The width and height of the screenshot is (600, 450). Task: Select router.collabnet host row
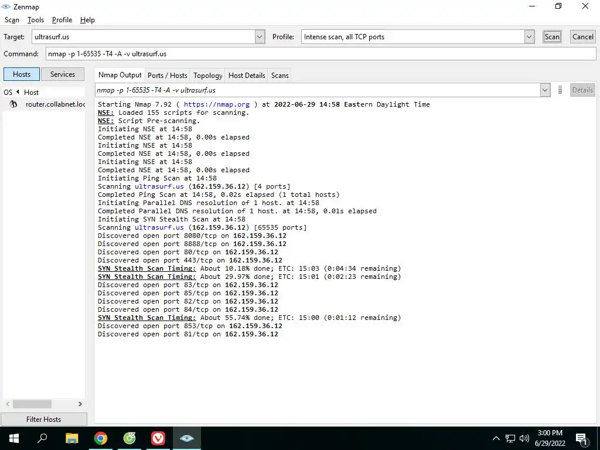pyautogui.click(x=44, y=104)
